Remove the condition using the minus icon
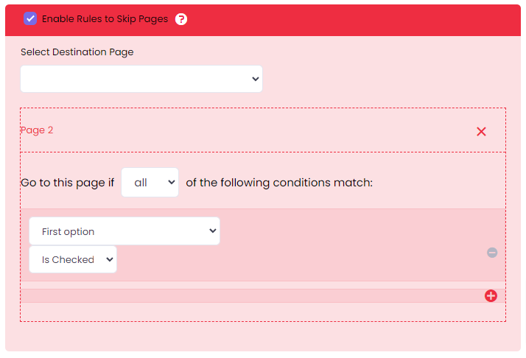The image size is (526, 358). tap(492, 253)
